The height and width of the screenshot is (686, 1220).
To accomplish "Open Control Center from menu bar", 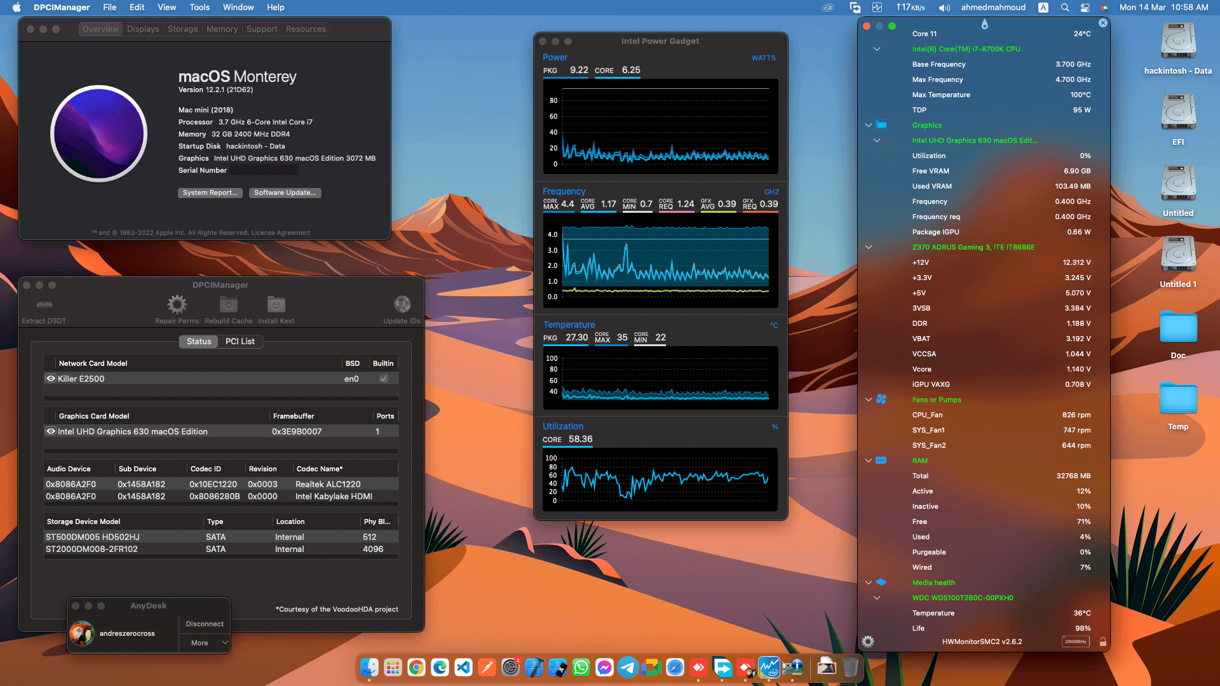I will pyautogui.click(x=1085, y=8).
